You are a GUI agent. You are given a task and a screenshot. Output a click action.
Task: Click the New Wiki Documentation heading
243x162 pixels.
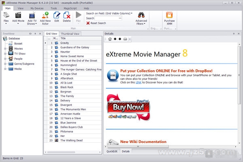pos(143,141)
